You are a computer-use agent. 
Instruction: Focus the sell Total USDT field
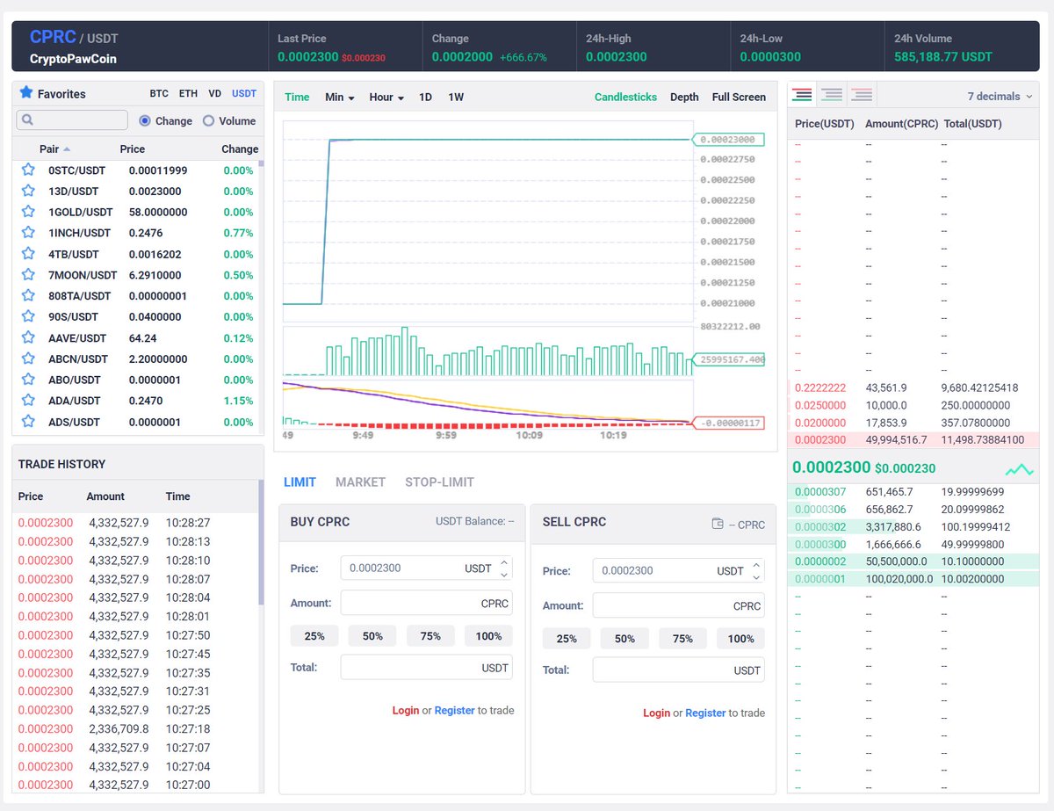click(x=678, y=670)
